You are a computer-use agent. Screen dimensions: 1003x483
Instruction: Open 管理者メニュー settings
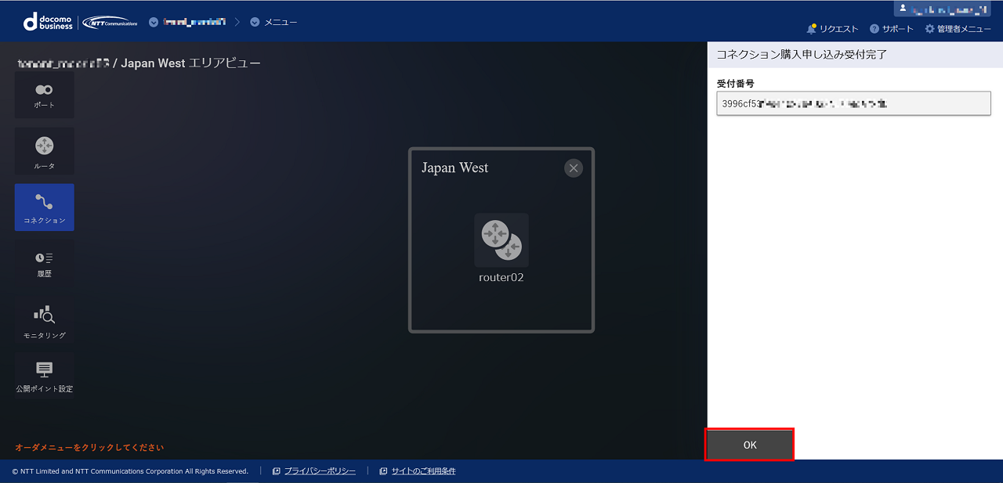(958, 29)
